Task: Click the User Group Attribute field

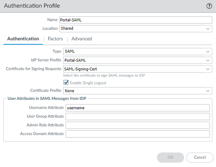Action: pos(137,117)
